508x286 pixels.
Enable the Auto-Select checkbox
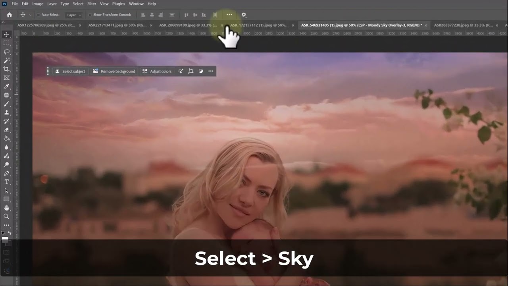pos(38,15)
